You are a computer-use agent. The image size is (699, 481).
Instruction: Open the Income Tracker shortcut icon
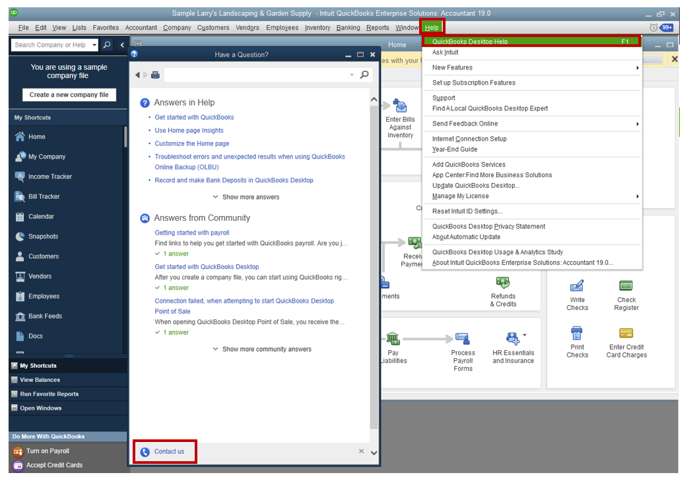20,176
